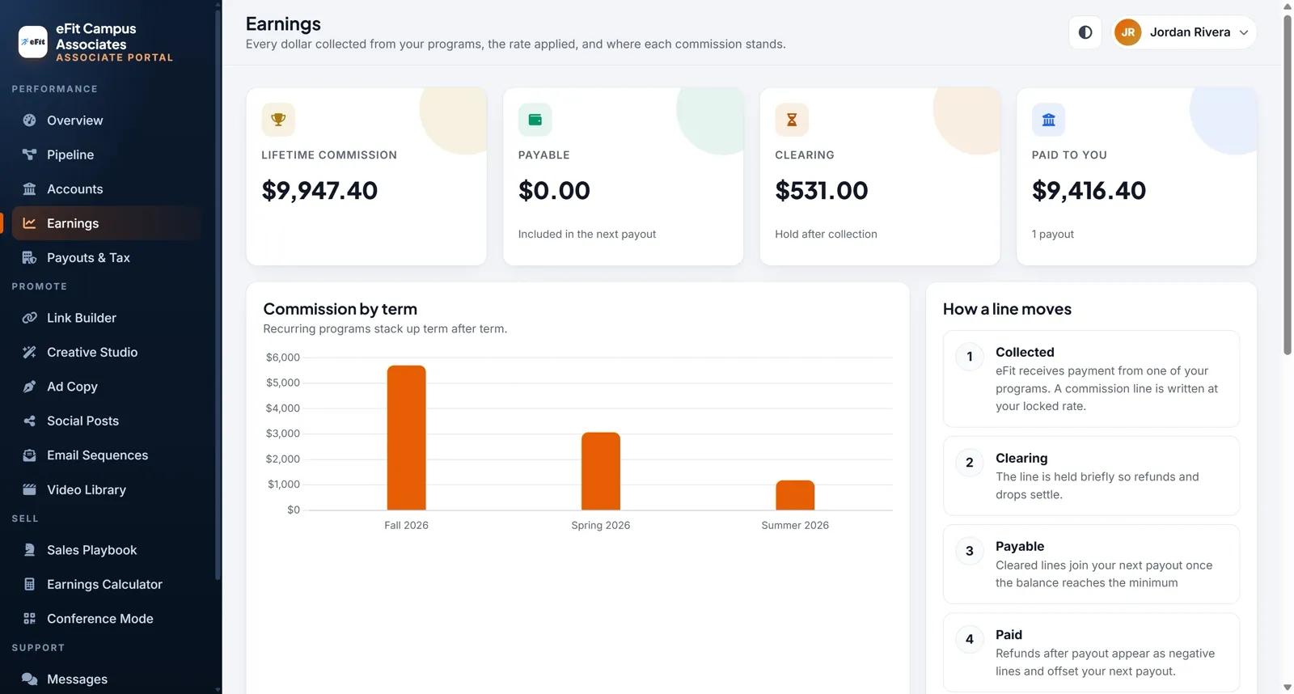Toggle dark mode contrast button

[x=1085, y=32]
